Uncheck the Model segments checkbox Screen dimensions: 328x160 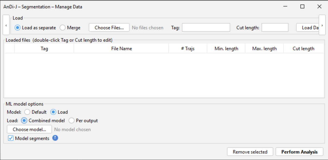coord(11,138)
